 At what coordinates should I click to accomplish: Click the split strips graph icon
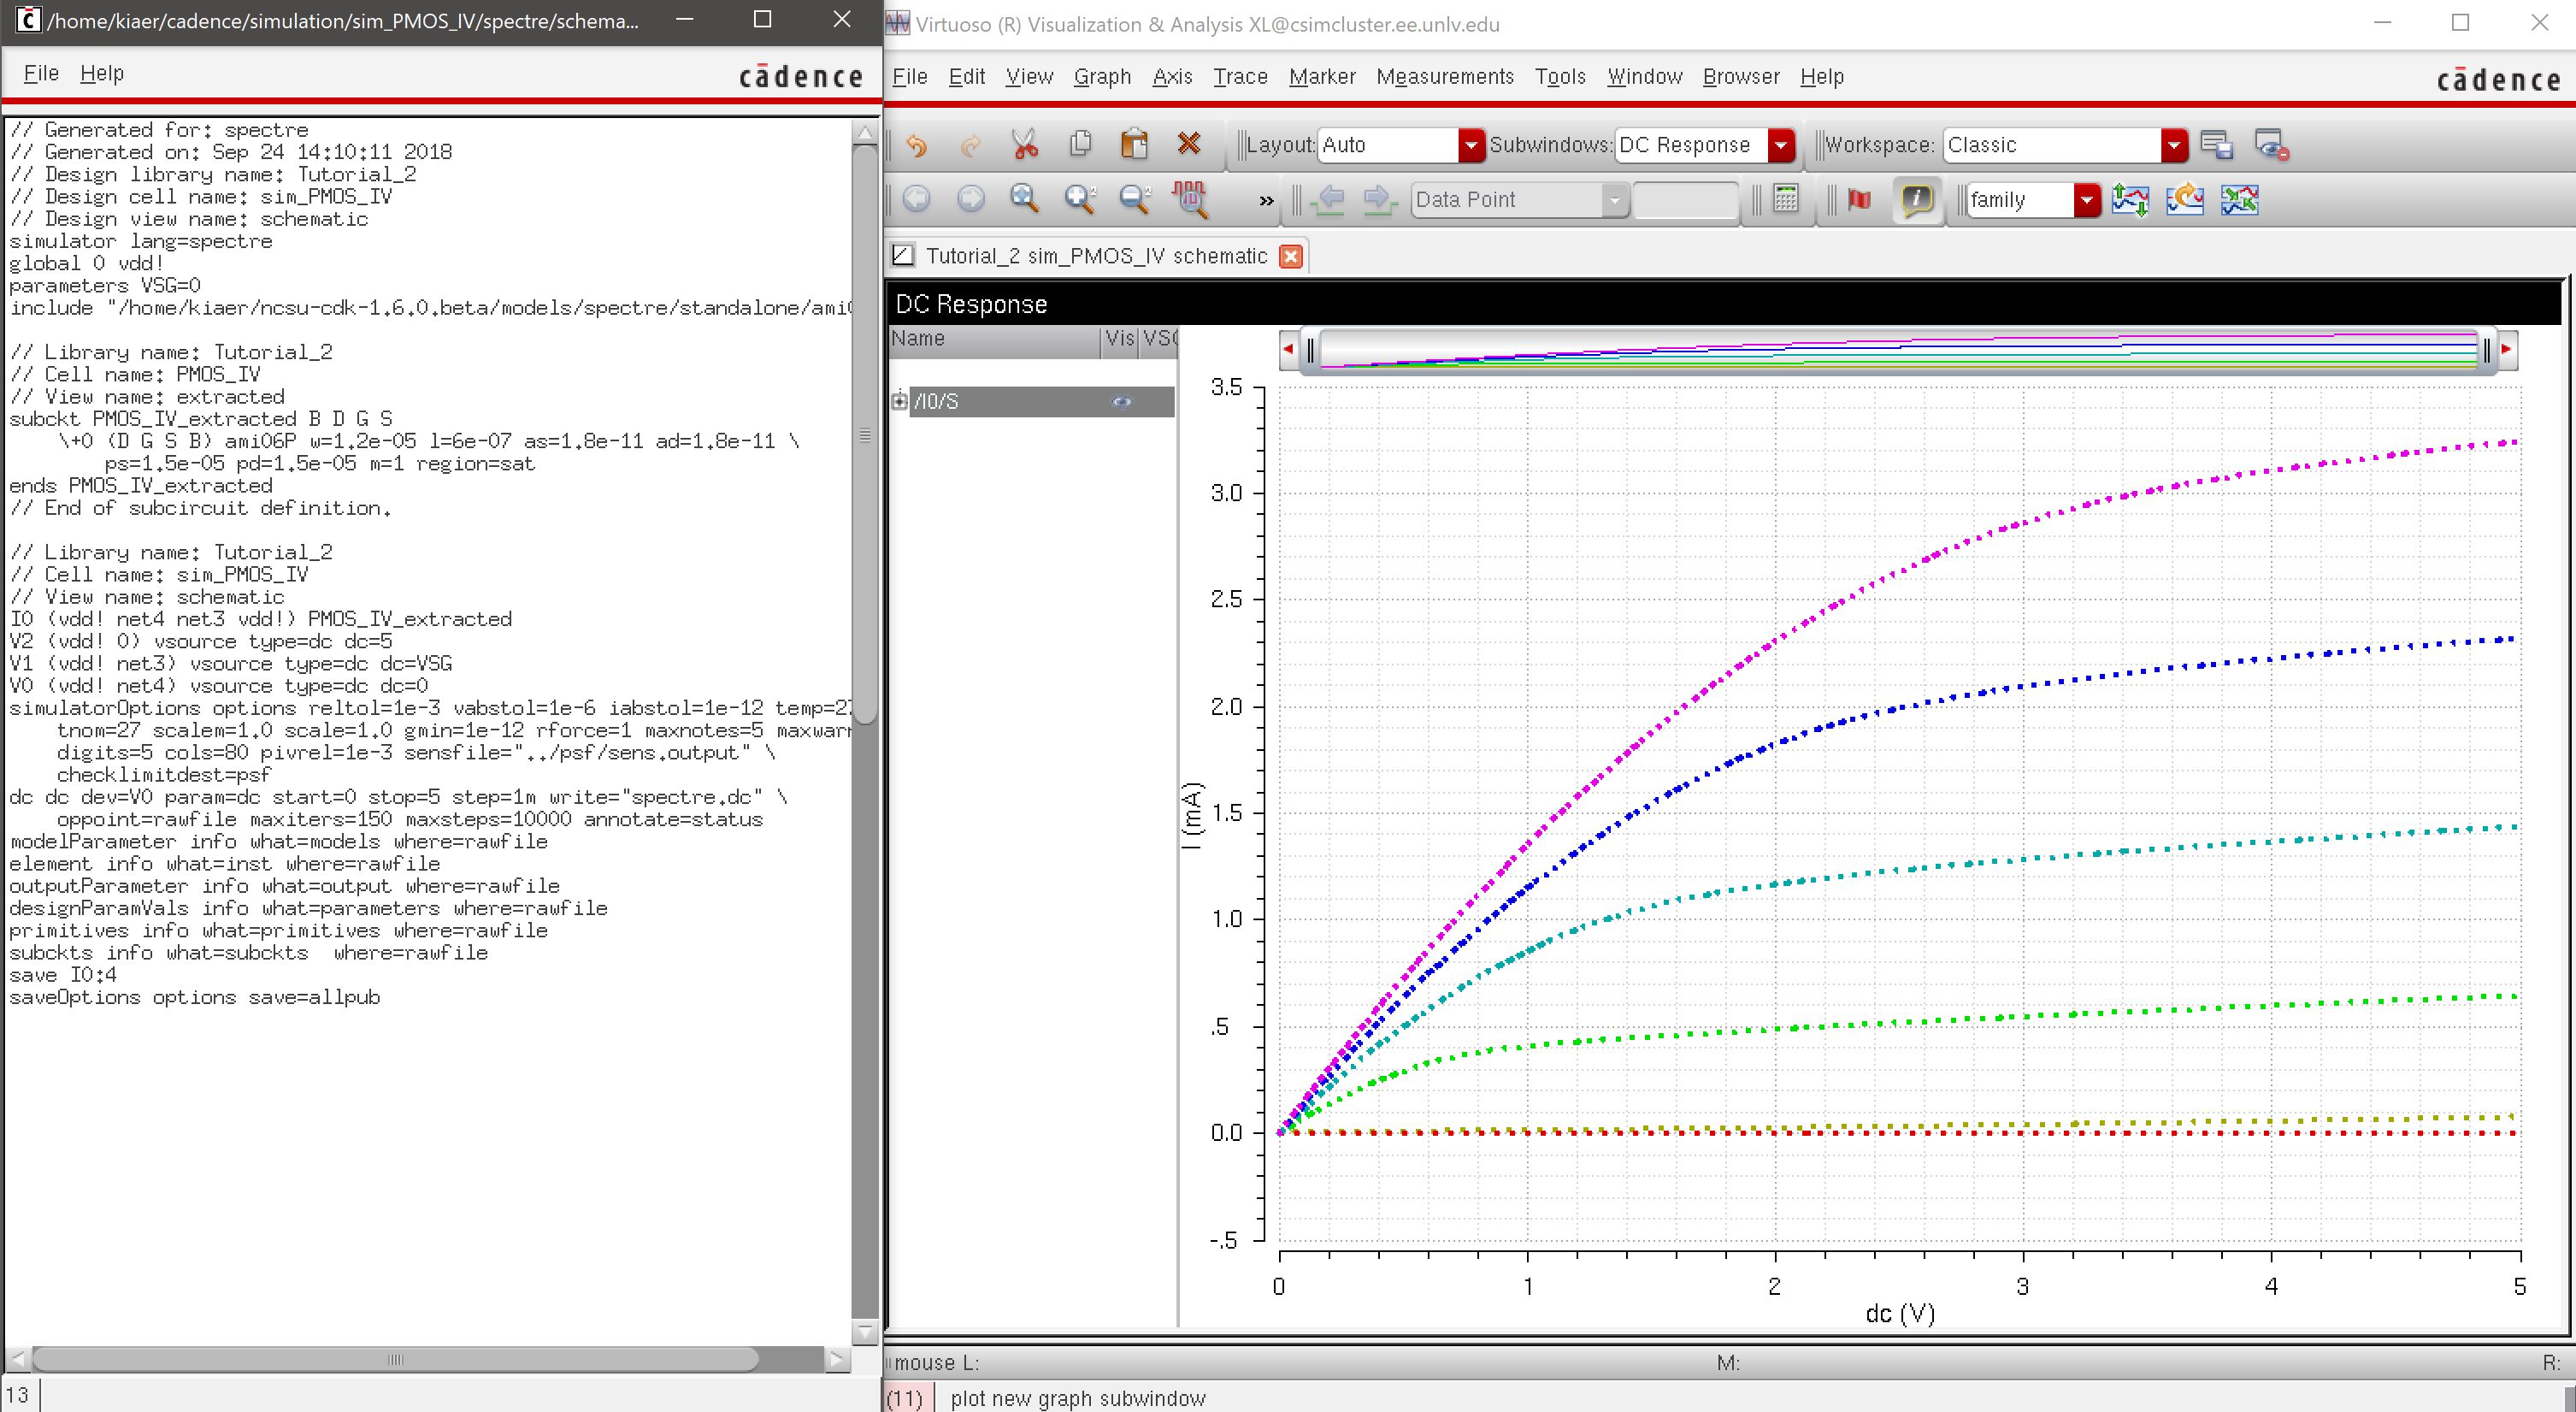point(2130,199)
